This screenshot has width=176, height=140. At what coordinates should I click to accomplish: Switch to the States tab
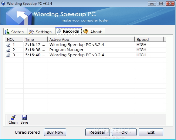(15, 32)
